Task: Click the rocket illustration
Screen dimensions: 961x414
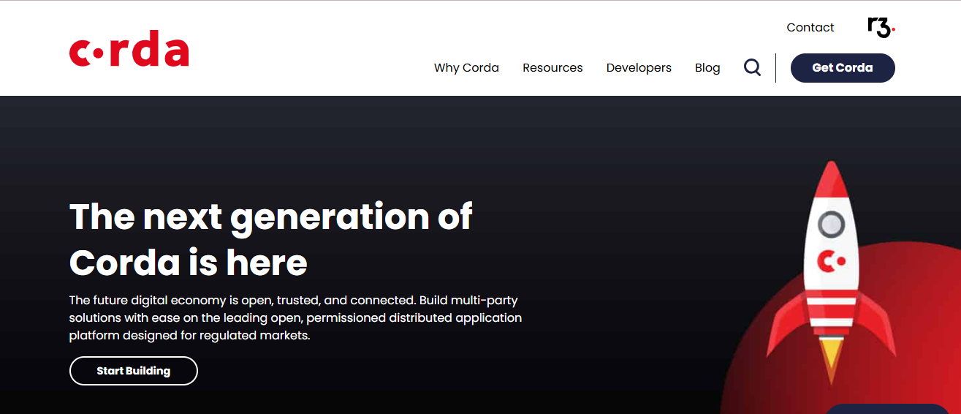Action: (x=831, y=272)
